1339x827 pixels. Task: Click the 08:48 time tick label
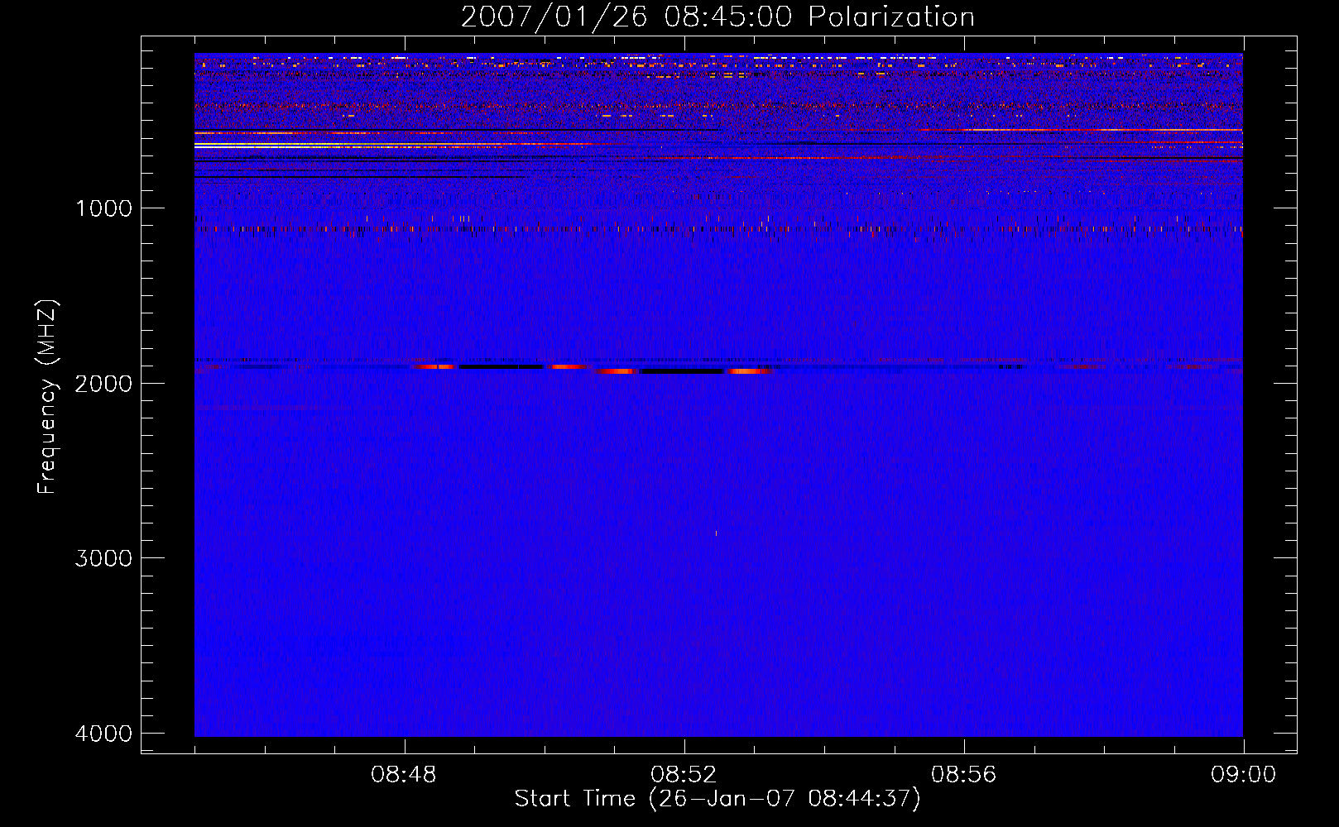(x=404, y=775)
